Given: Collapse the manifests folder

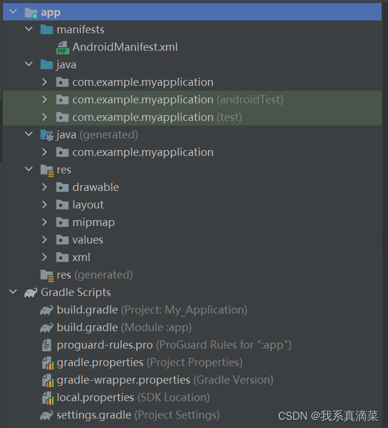Looking at the screenshot, I should click(x=29, y=29).
